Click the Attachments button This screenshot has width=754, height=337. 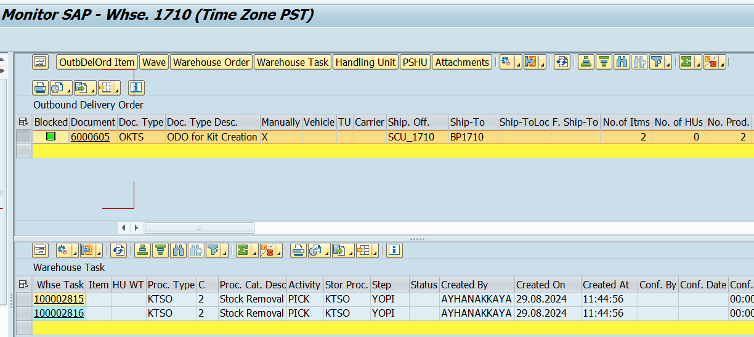(x=462, y=62)
